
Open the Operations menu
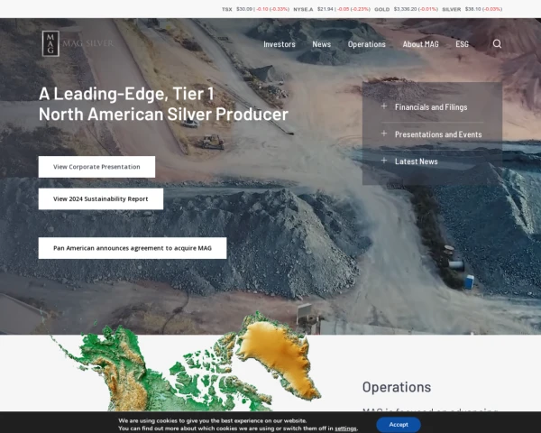366,44
